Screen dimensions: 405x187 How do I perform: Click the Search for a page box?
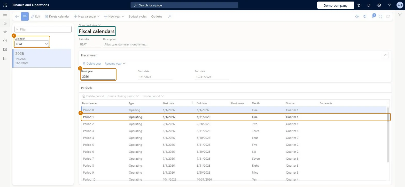[184, 5]
